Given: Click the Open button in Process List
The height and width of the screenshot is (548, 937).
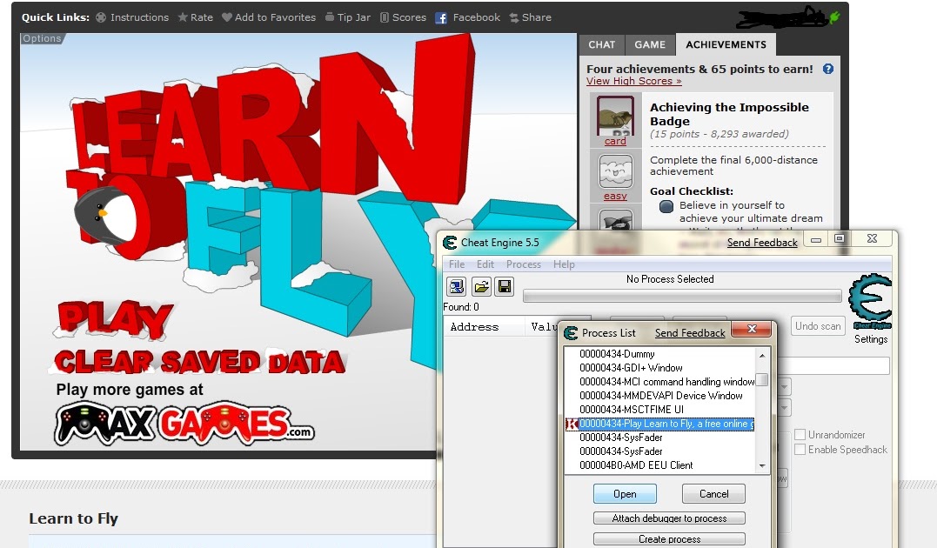Looking at the screenshot, I should (625, 493).
